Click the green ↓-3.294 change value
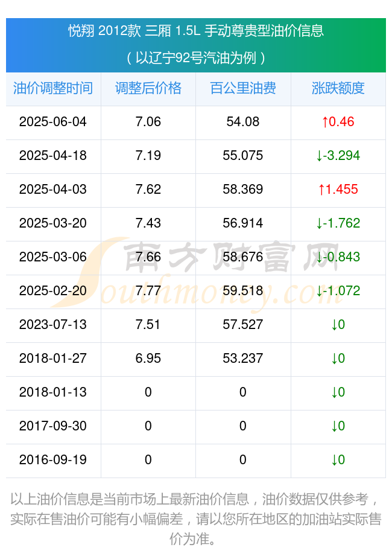Image resolution: width=392 pixels, height=556 pixels. [x=338, y=155]
